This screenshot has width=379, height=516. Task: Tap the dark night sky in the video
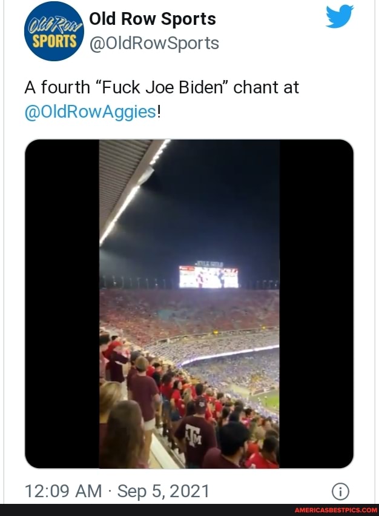coord(218,200)
